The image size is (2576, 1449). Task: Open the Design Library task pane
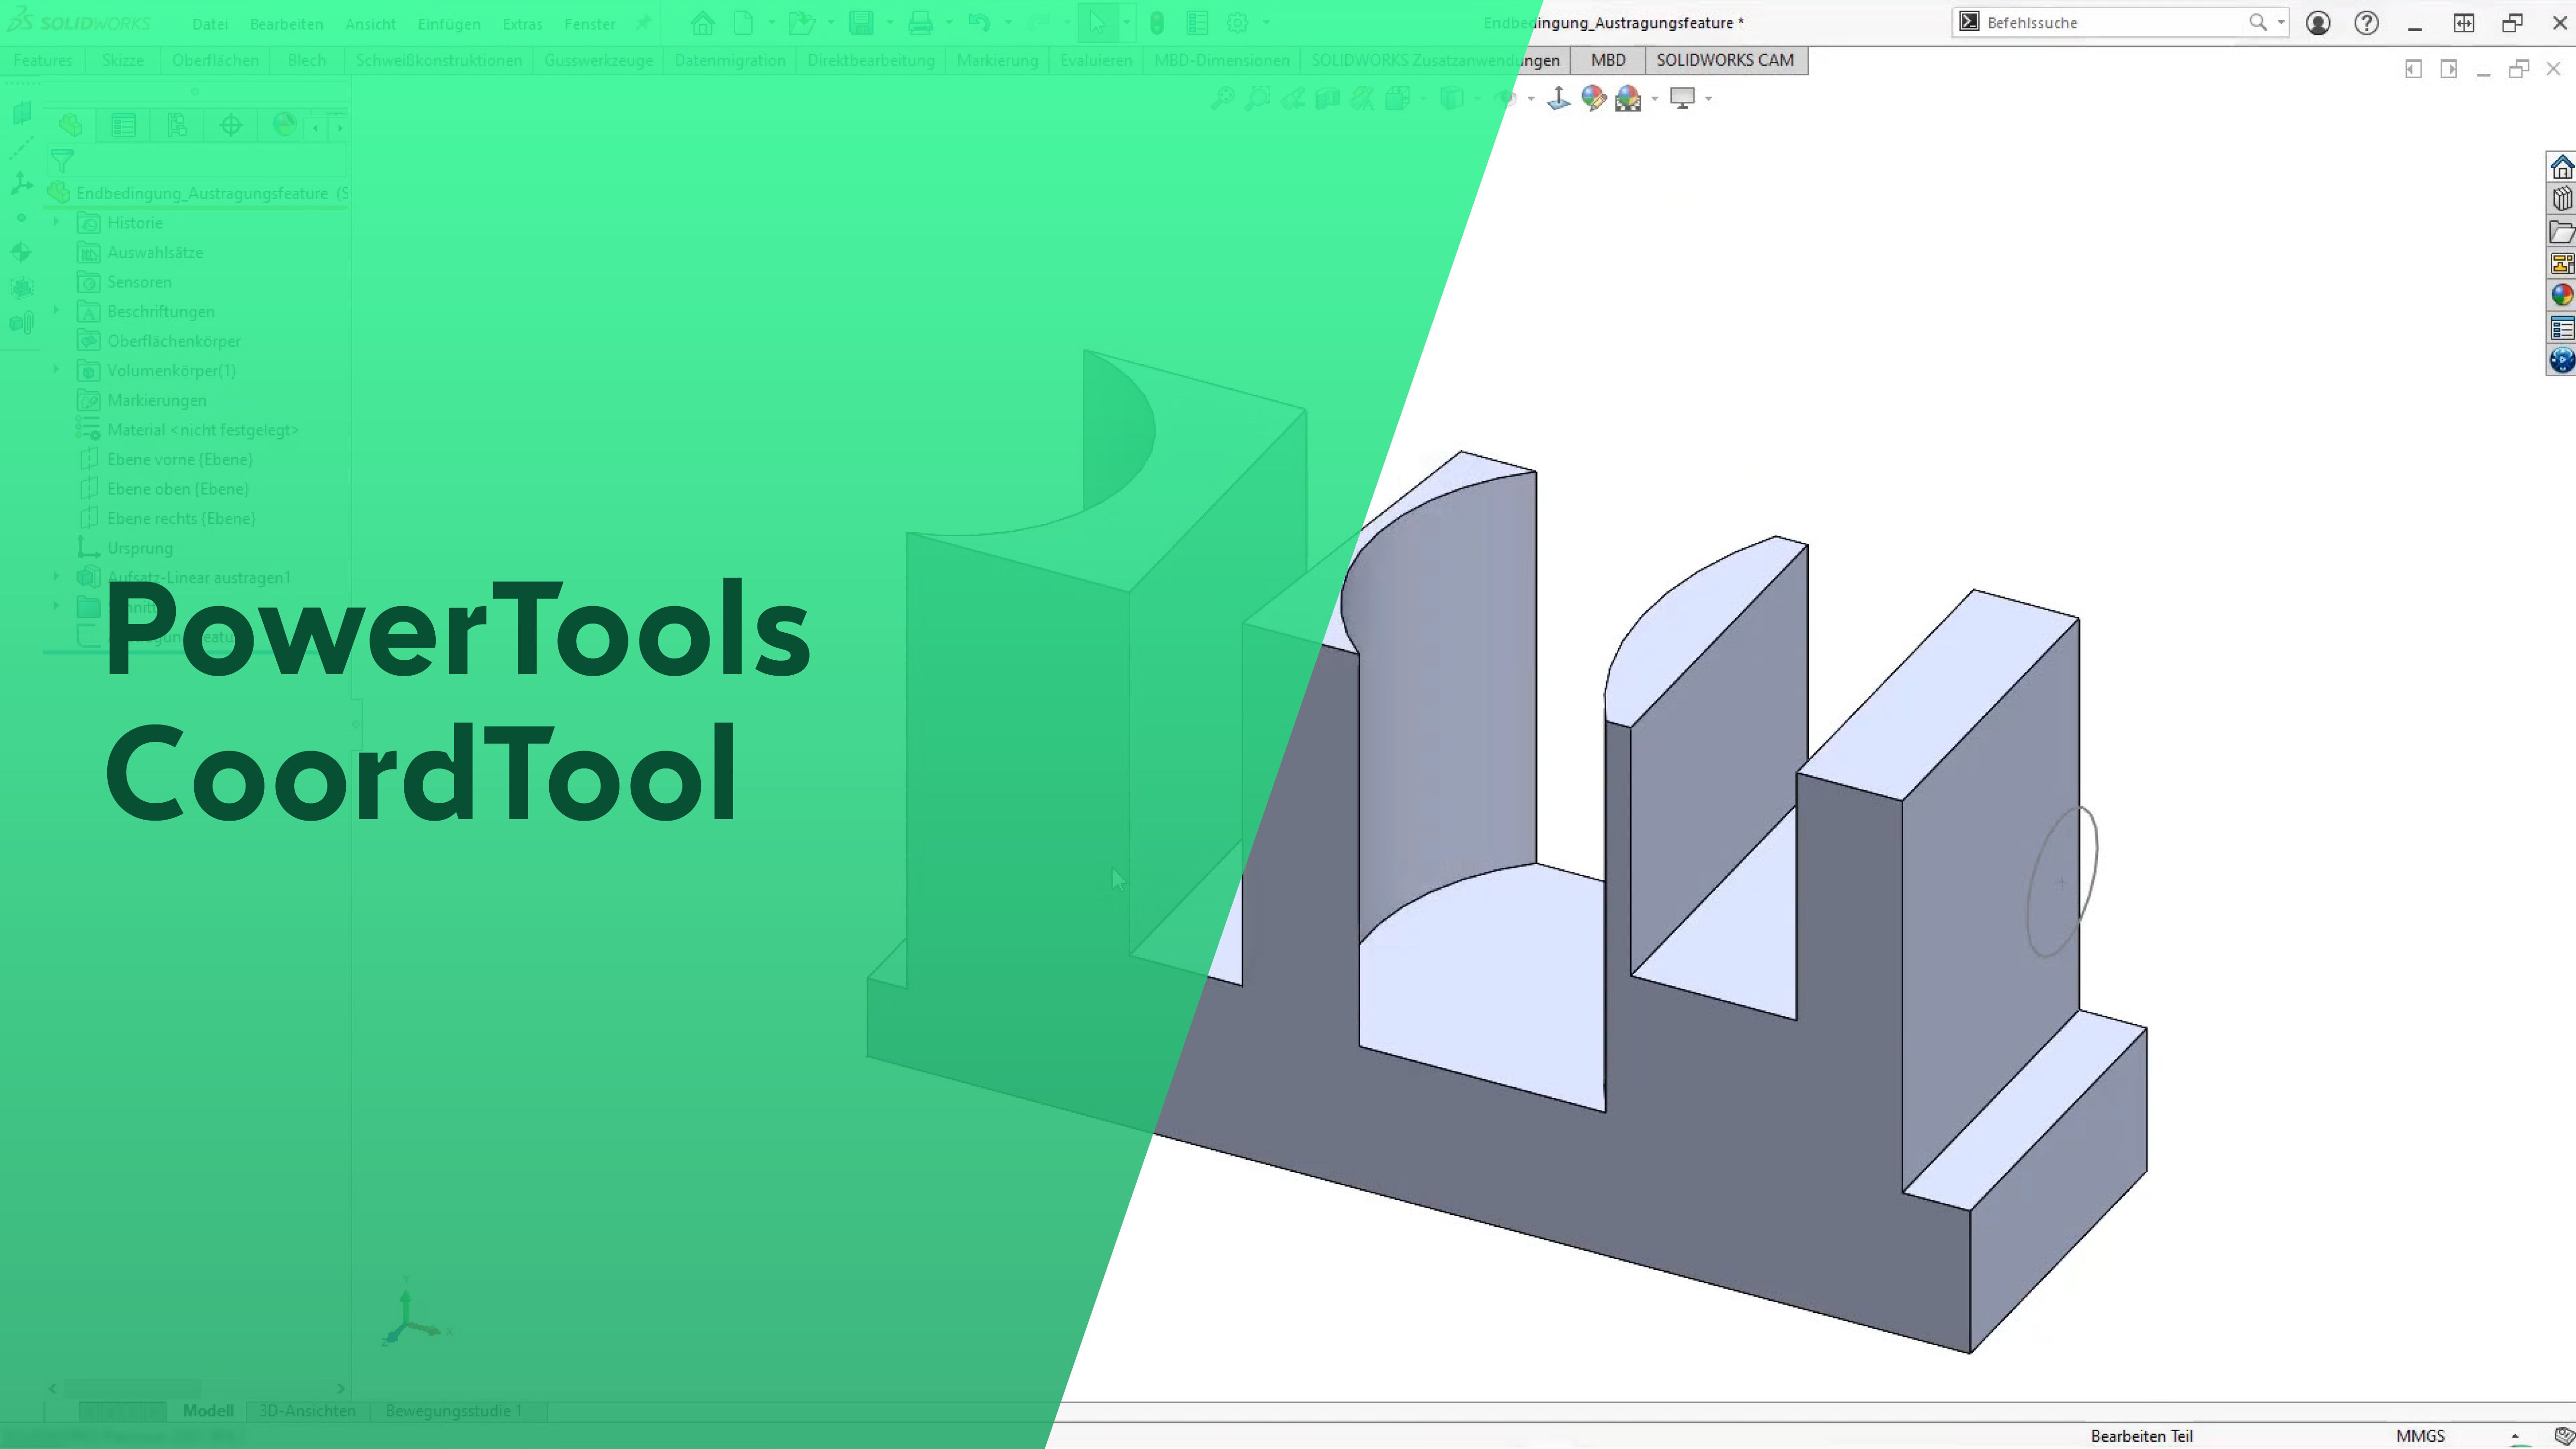pos(2561,199)
